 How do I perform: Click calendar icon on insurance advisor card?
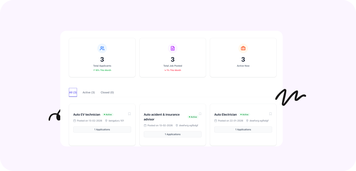coord(145,126)
